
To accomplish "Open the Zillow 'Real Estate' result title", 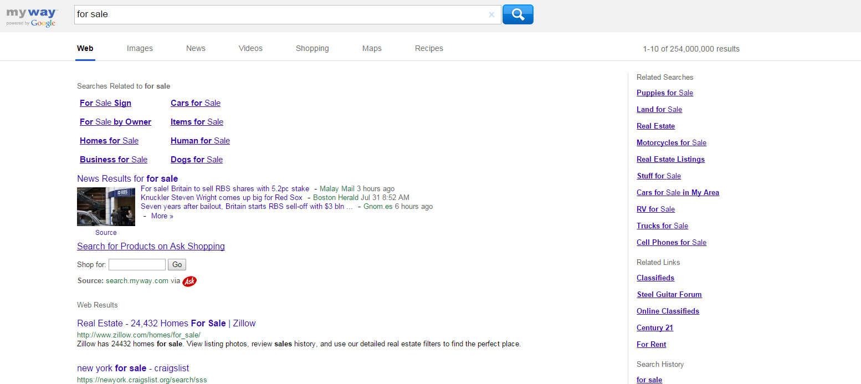I will pyautogui.click(x=166, y=324).
